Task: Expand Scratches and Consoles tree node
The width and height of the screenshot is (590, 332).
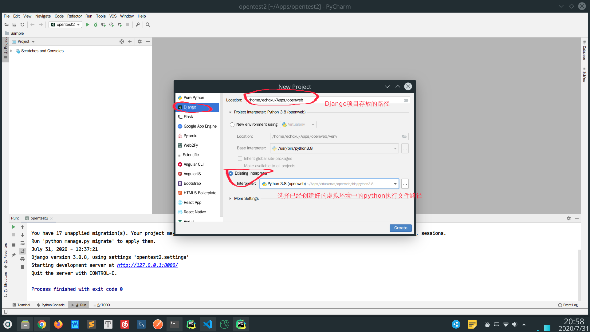Action: point(11,51)
